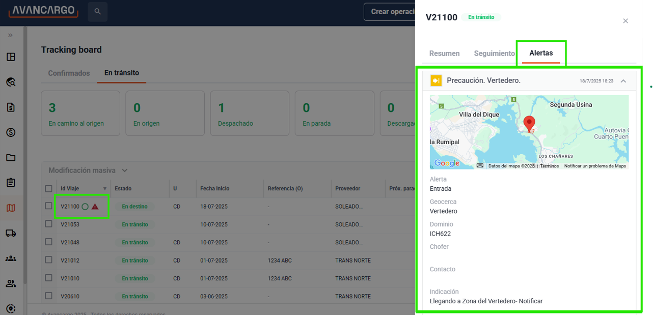This screenshot has width=653, height=315.
Task: Click the En camino al origen card
Action: (x=80, y=113)
